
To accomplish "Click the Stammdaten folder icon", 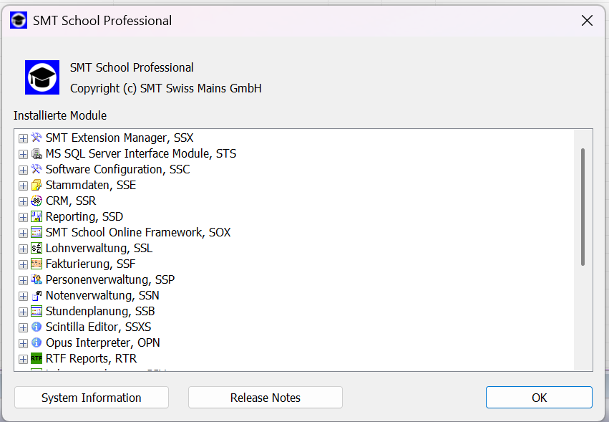I will [36, 185].
